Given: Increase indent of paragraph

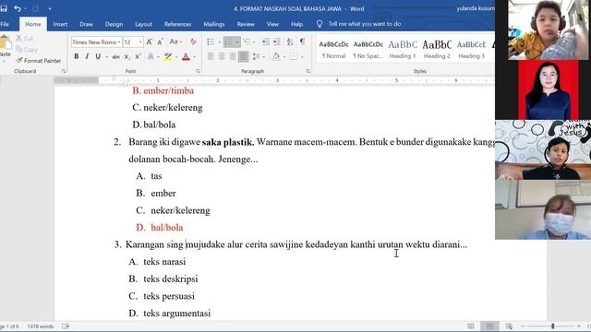Looking at the screenshot, I should coord(277,41).
